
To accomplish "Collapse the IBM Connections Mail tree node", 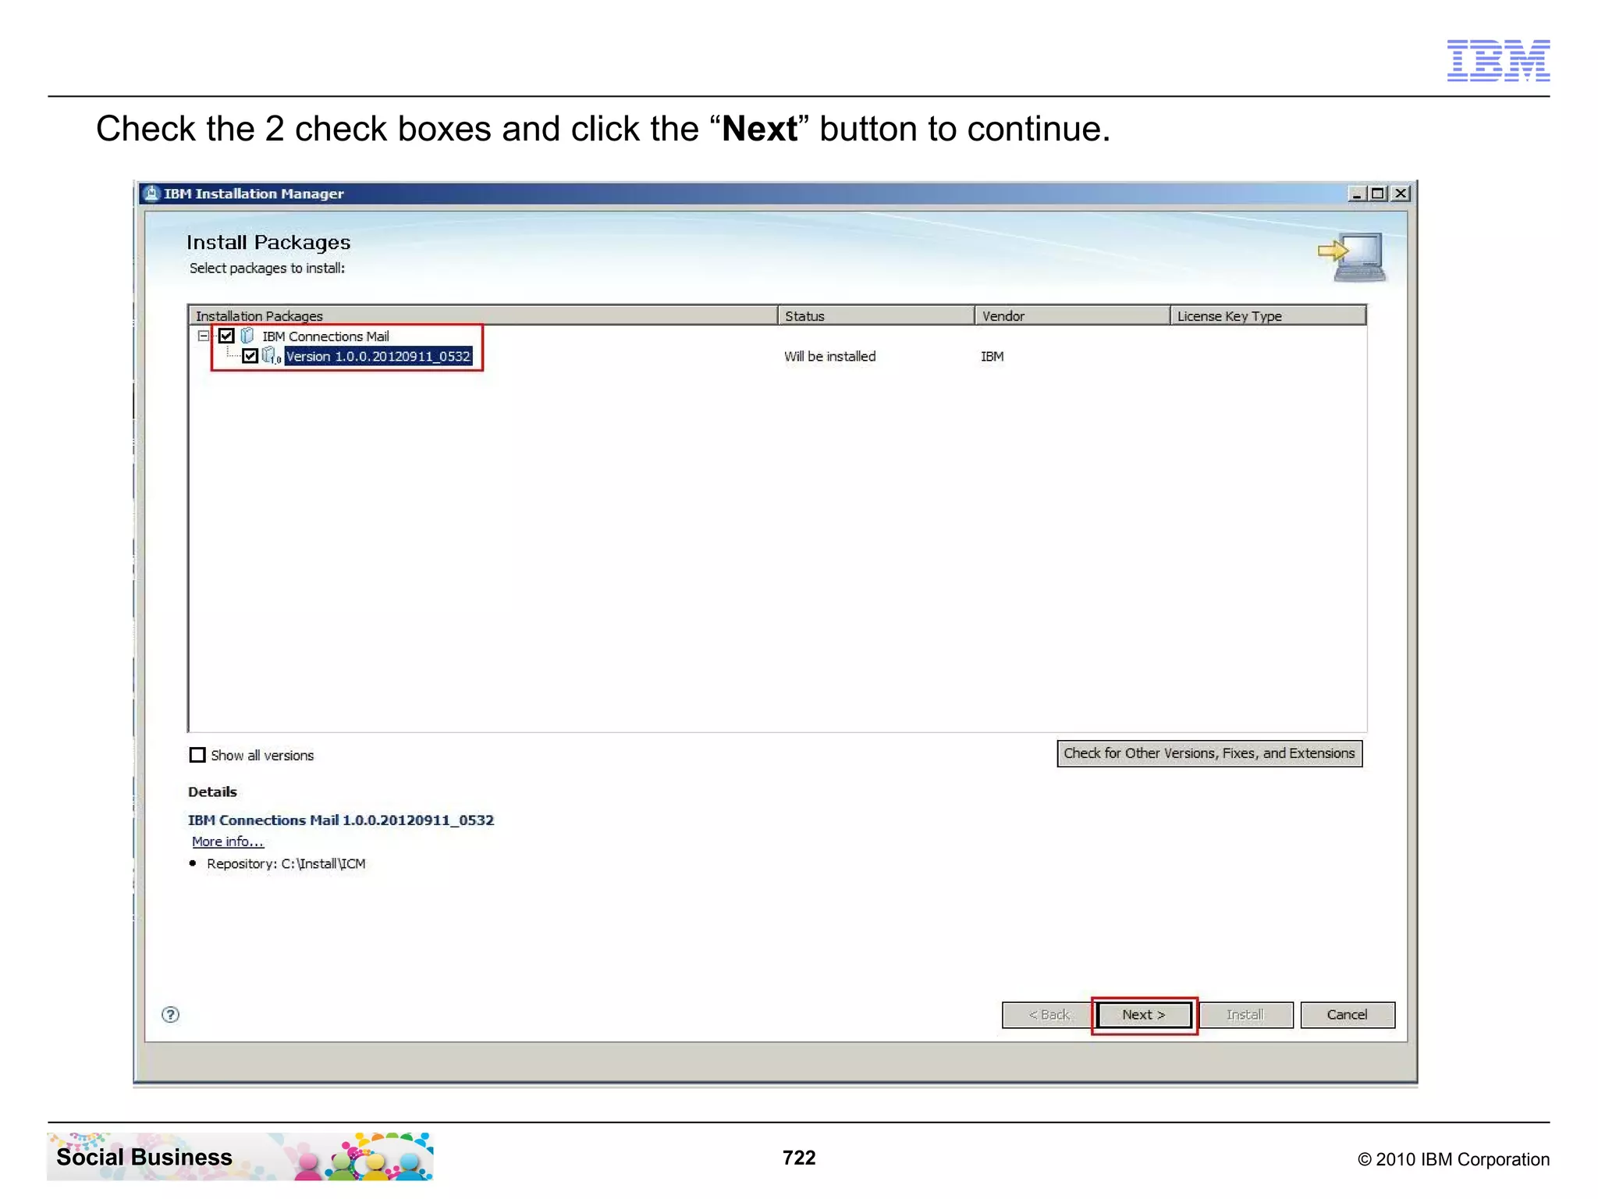I will (204, 336).
